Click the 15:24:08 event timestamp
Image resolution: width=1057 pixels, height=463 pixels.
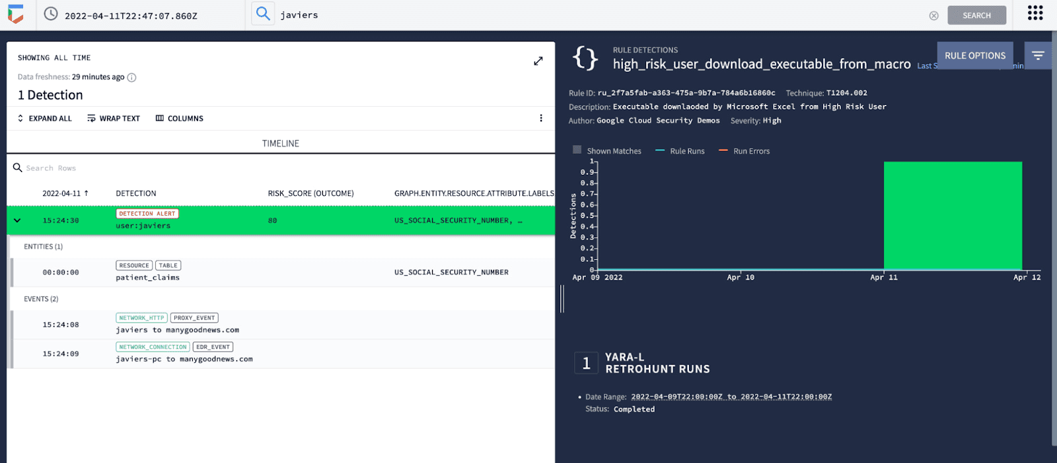coord(61,324)
